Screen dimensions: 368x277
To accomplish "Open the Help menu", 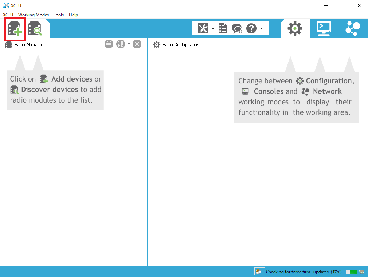I will (74, 15).
